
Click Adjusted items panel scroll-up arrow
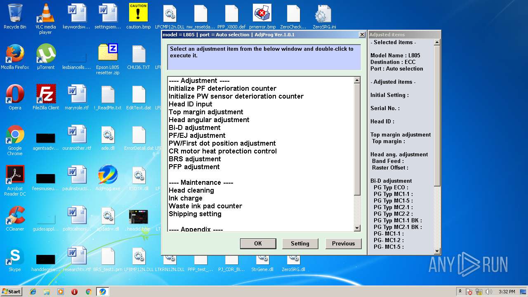pyautogui.click(x=437, y=42)
